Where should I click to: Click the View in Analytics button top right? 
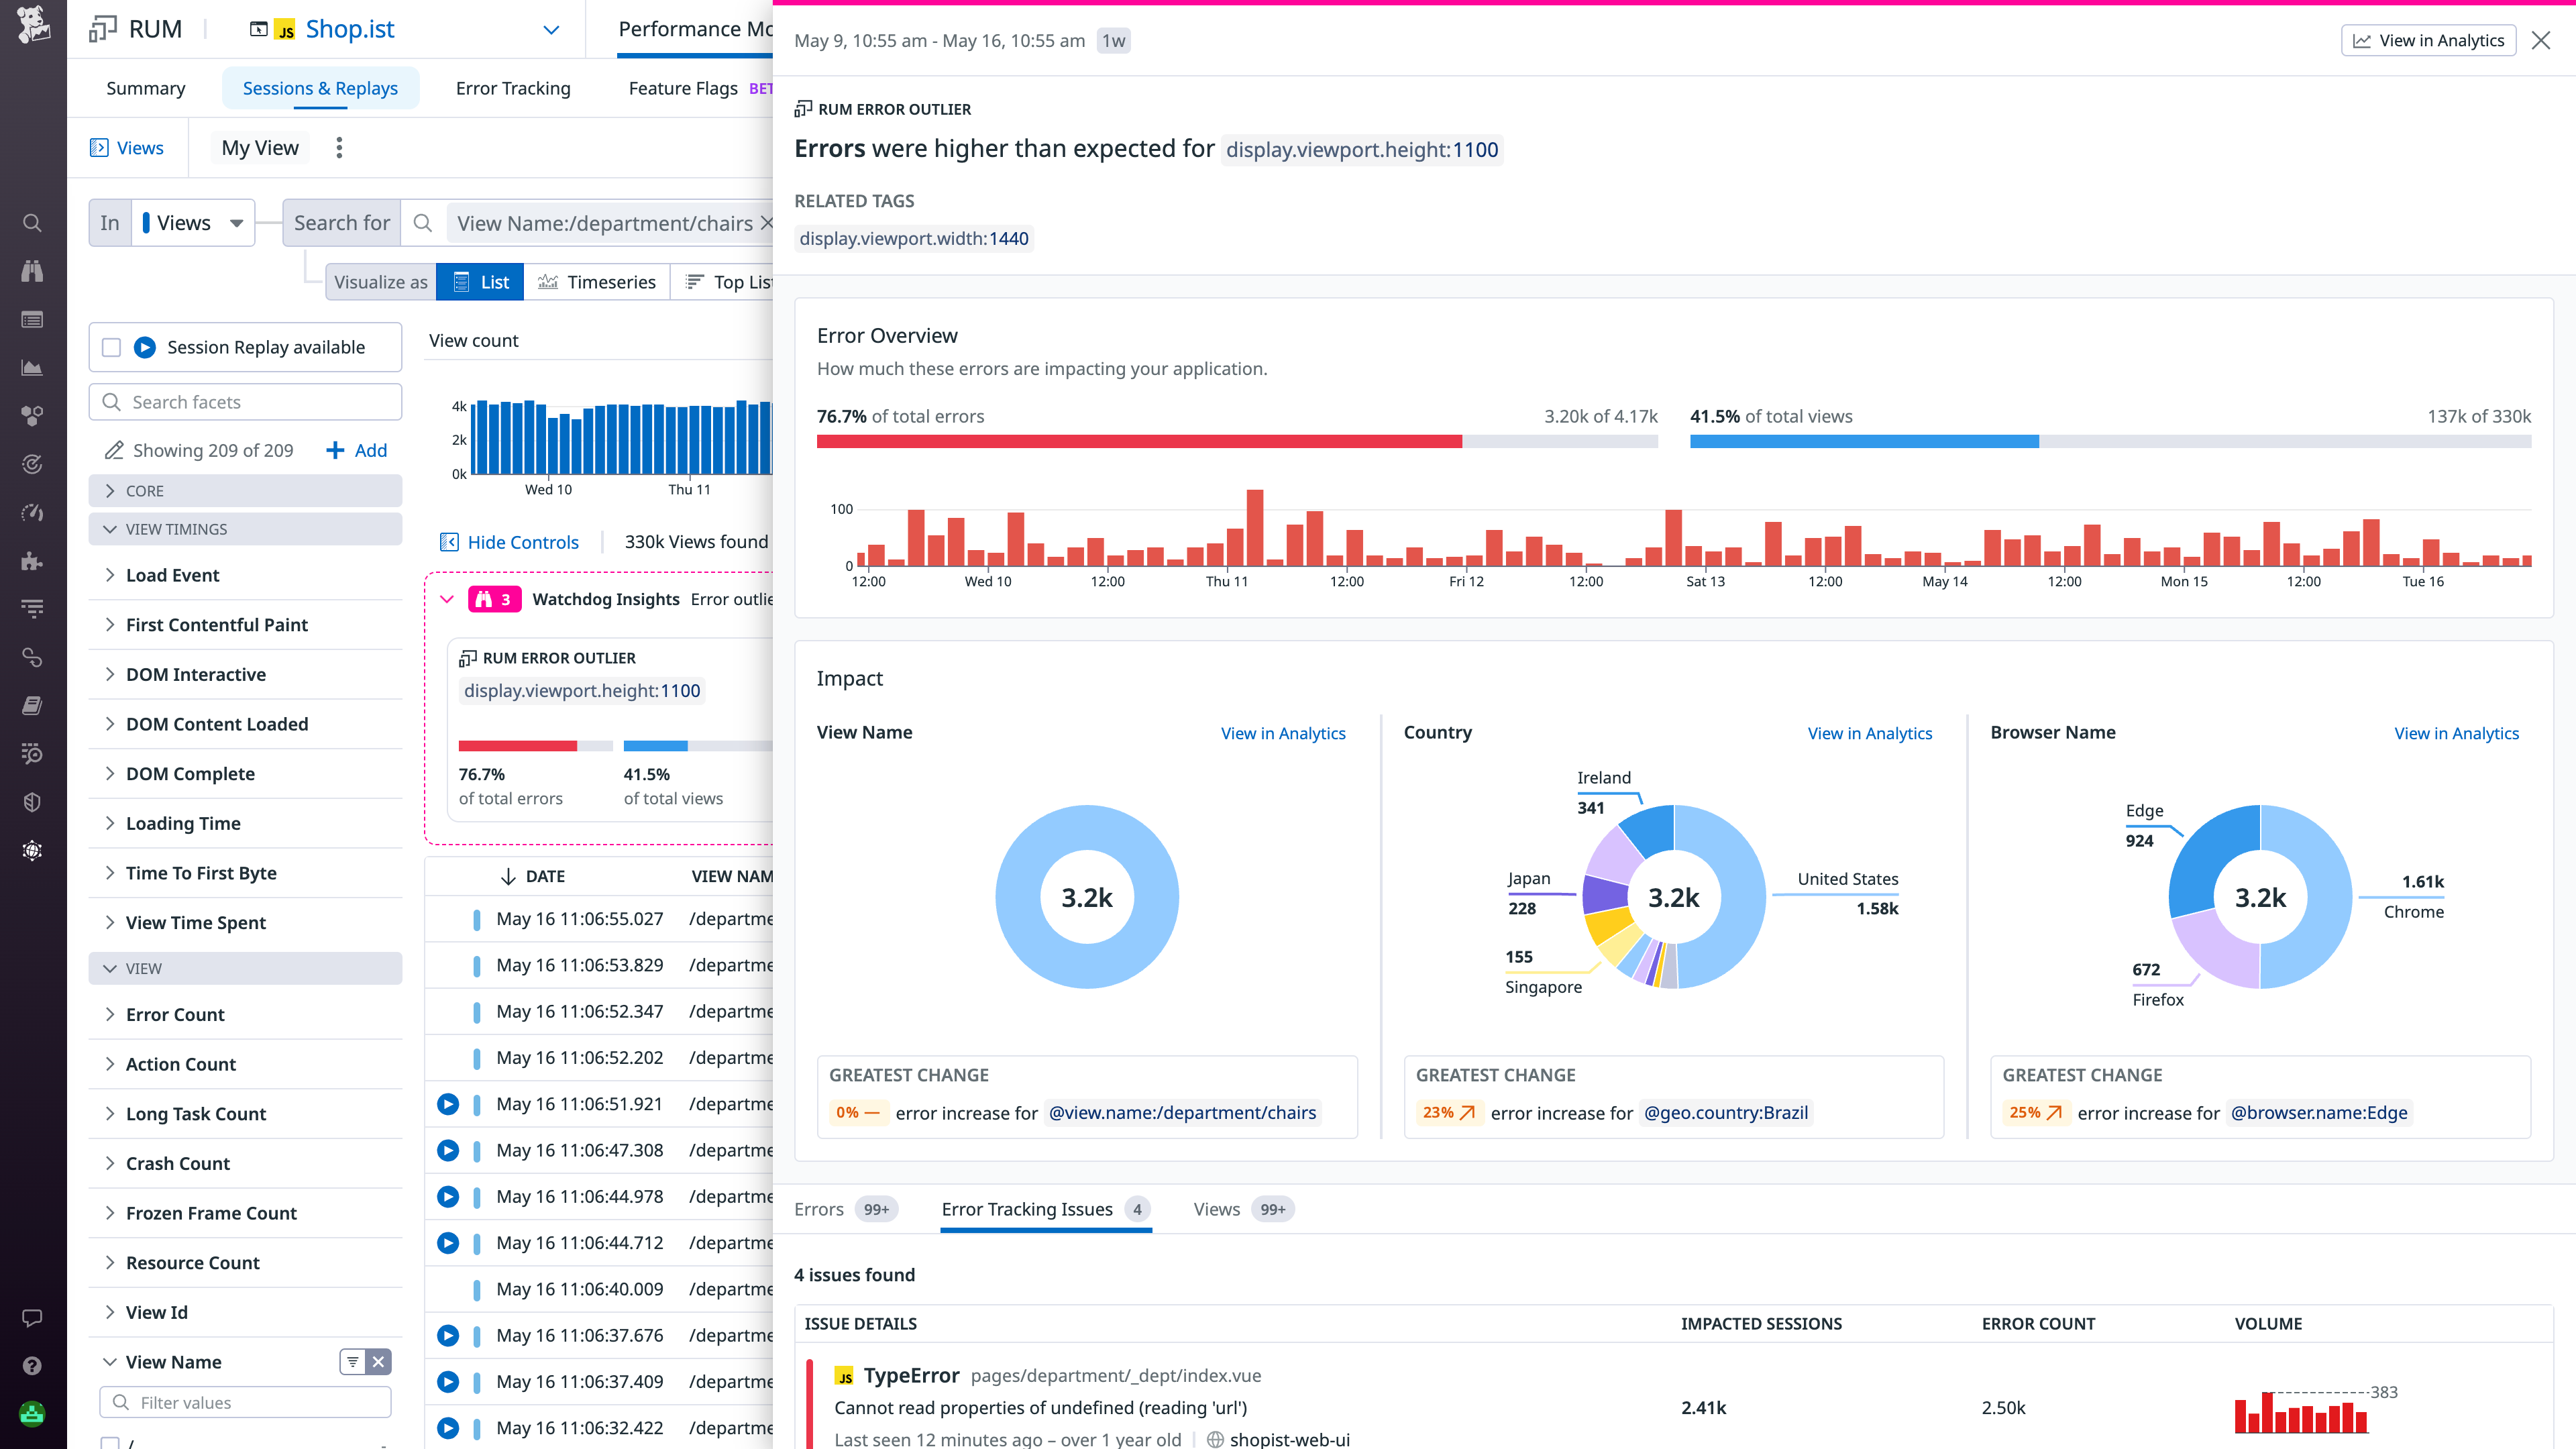click(2429, 40)
